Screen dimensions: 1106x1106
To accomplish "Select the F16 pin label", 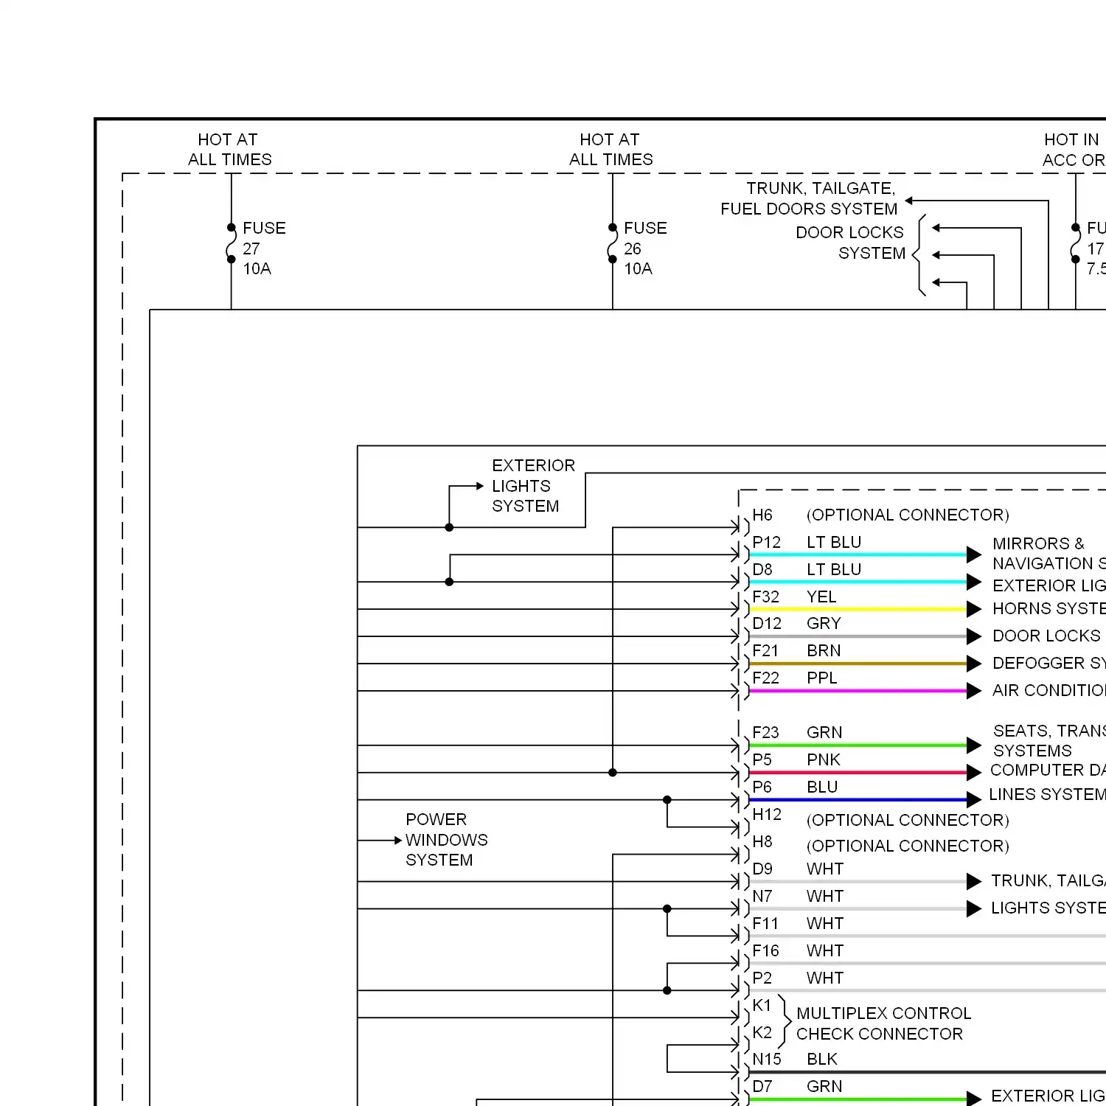I will [x=765, y=950].
